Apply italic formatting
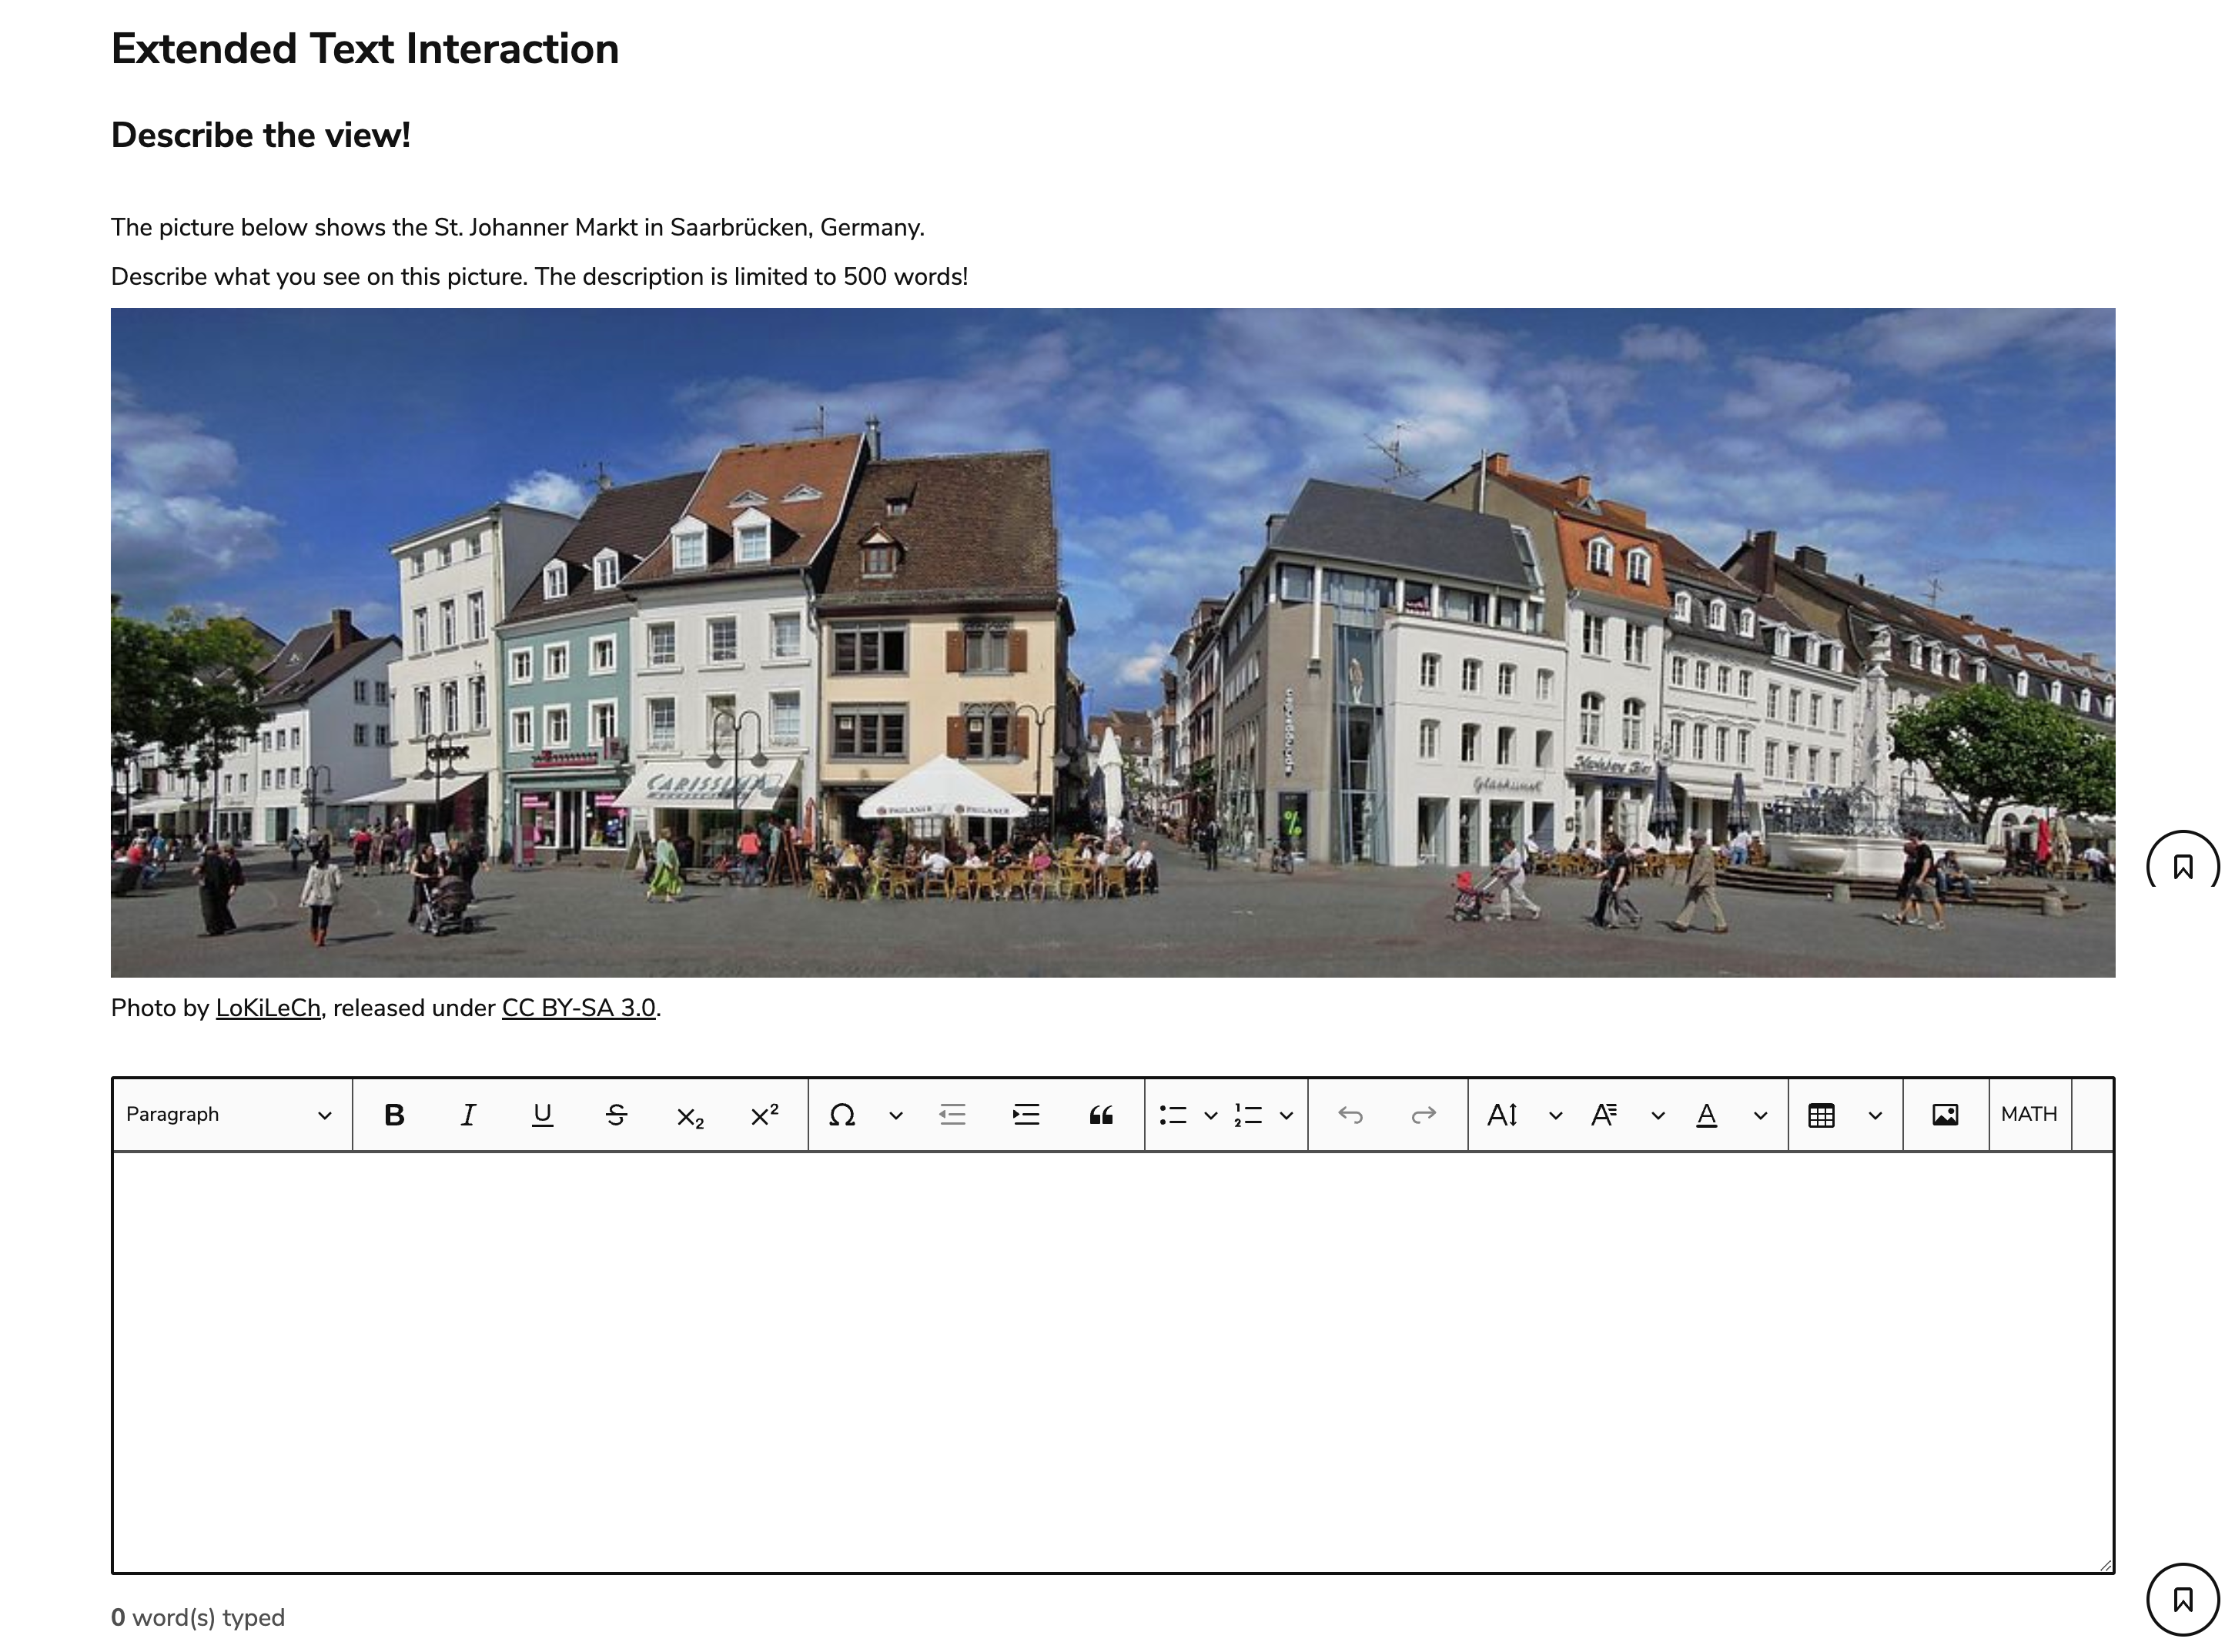The height and width of the screenshot is (1652, 2225). pyautogui.click(x=468, y=1114)
